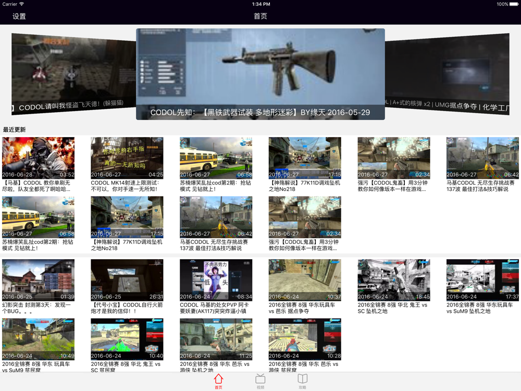Play MK14射速上限测试 thumbnail 04:25
Screen dimensions: 521x391
coord(127,158)
